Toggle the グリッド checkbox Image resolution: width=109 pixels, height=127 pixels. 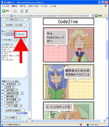[x=19, y=34]
